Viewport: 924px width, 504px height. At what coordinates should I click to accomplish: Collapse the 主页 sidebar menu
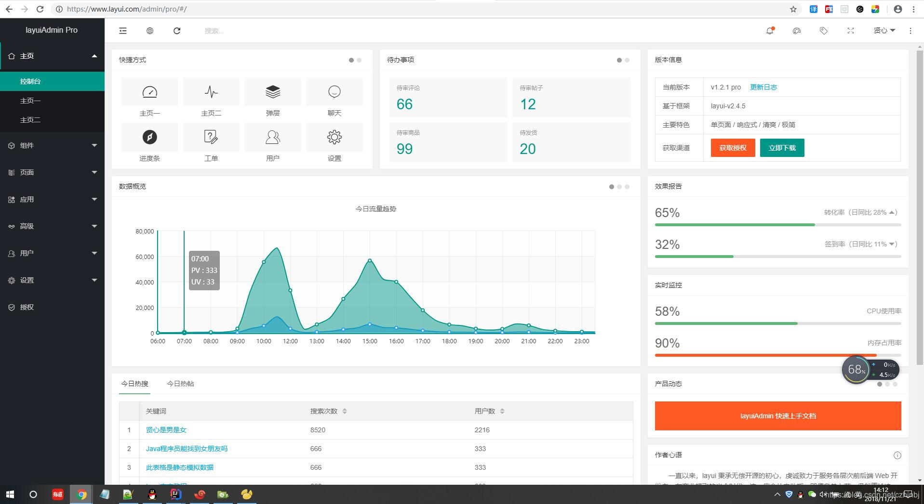tap(52, 56)
